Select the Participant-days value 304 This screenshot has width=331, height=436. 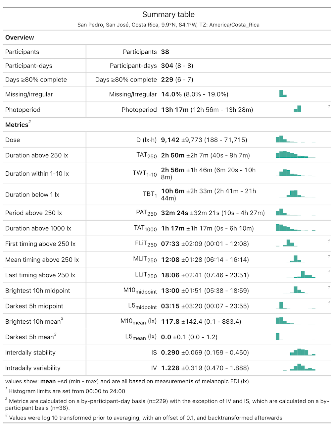click(x=167, y=66)
